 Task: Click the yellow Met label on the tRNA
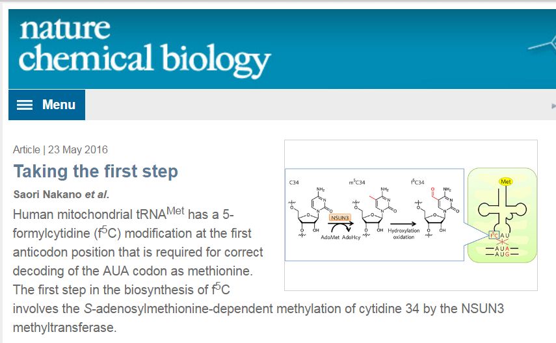[x=506, y=182]
